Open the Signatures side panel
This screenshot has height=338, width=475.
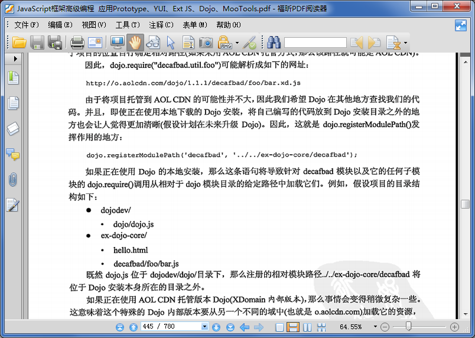[x=13, y=205]
